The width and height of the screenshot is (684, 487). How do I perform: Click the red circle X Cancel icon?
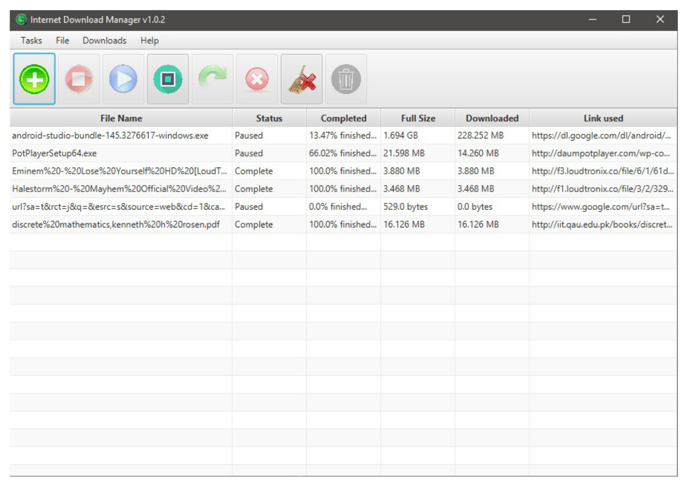click(257, 79)
